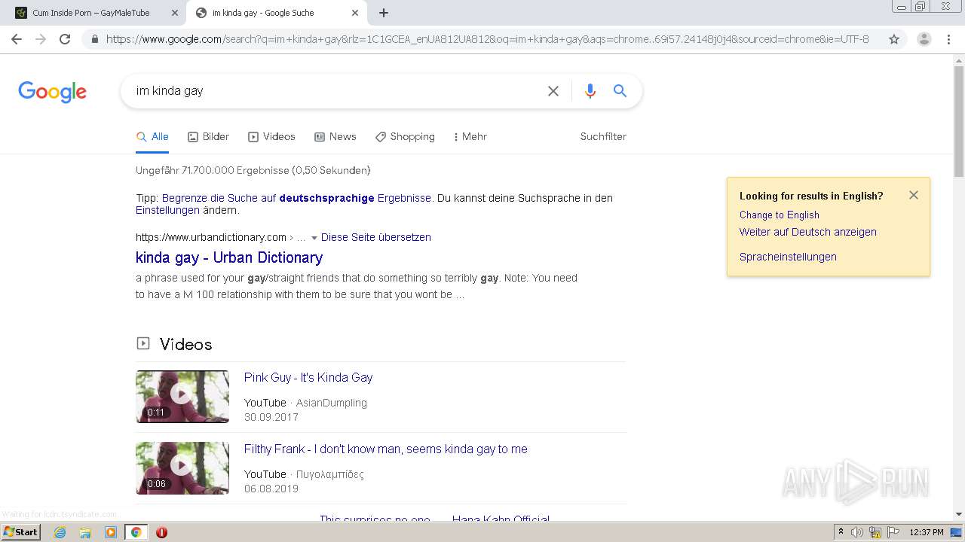
Task: Switch to the Shopping tab
Action: (405, 137)
